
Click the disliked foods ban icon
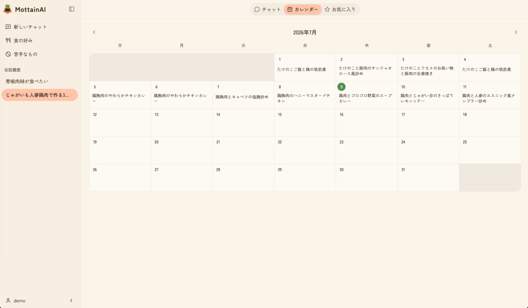click(8, 54)
